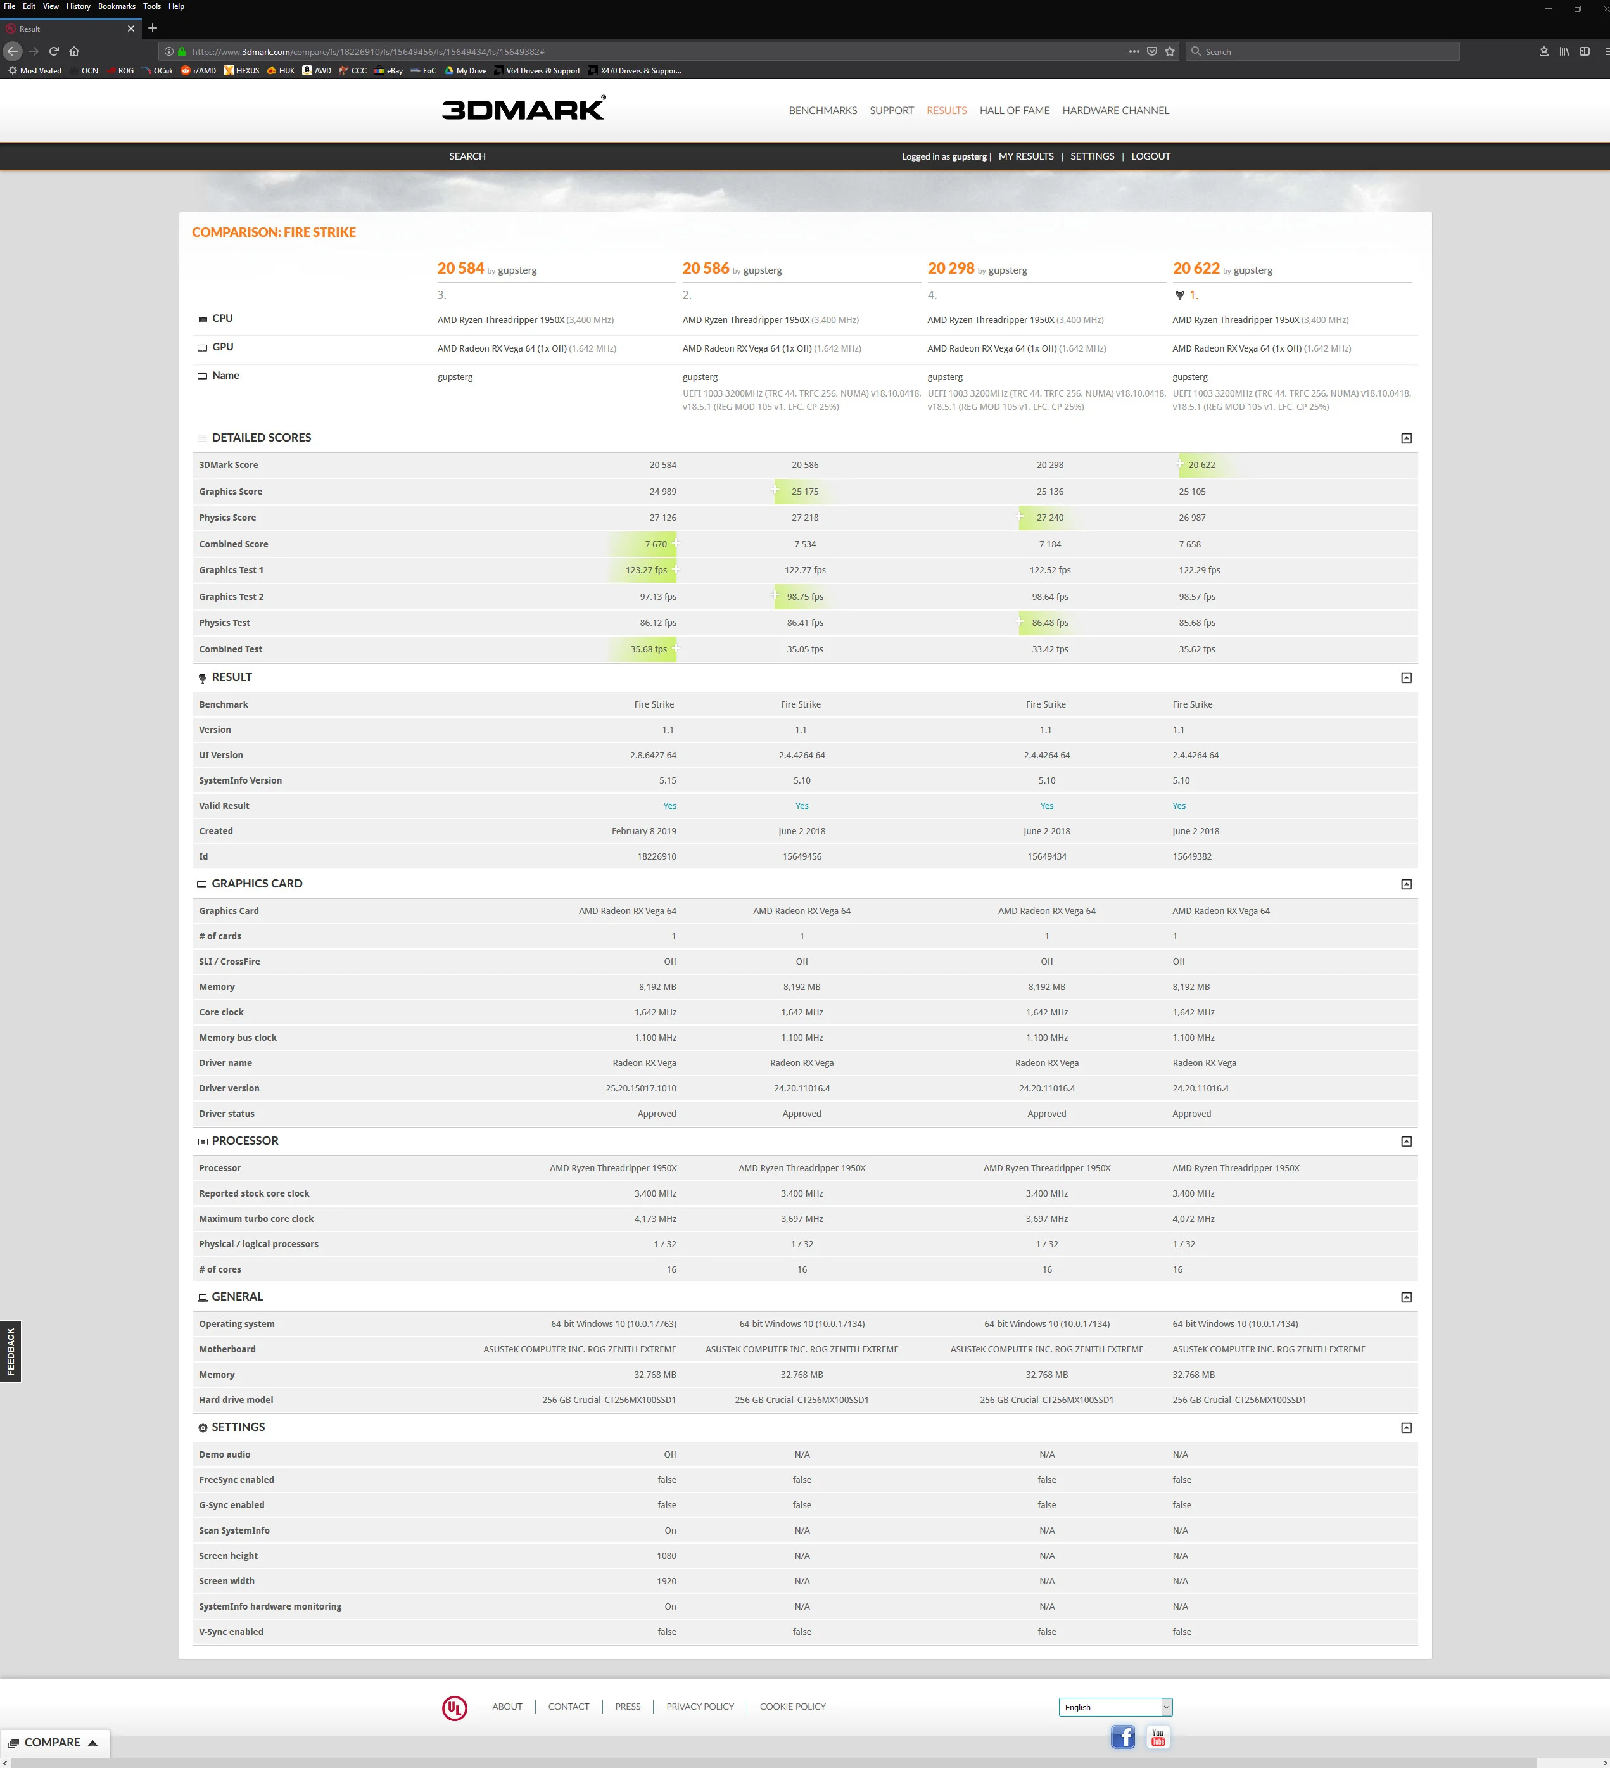Screen dimensions: 1610x1768
Task: Open the English language dropdown
Action: 1115,1707
